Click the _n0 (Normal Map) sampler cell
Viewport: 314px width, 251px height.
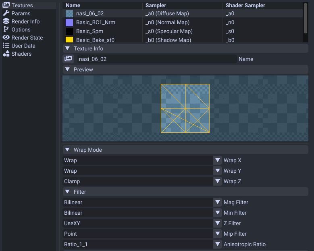tap(167, 22)
